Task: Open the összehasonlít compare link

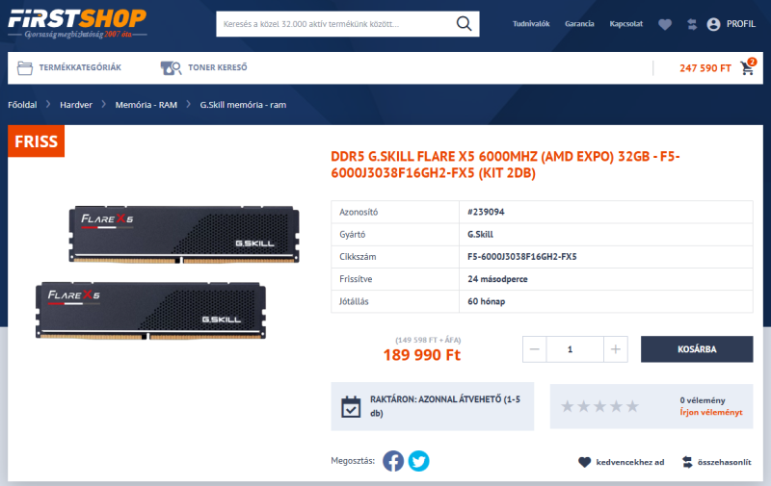Action: click(x=725, y=462)
